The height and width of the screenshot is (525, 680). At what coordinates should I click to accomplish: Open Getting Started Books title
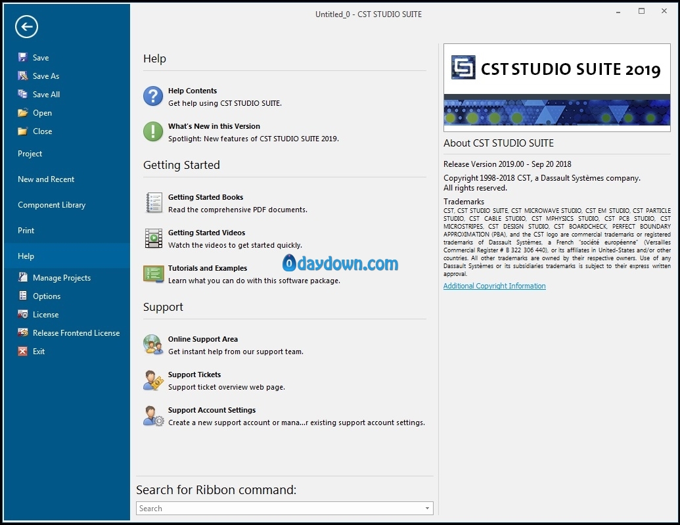click(206, 197)
